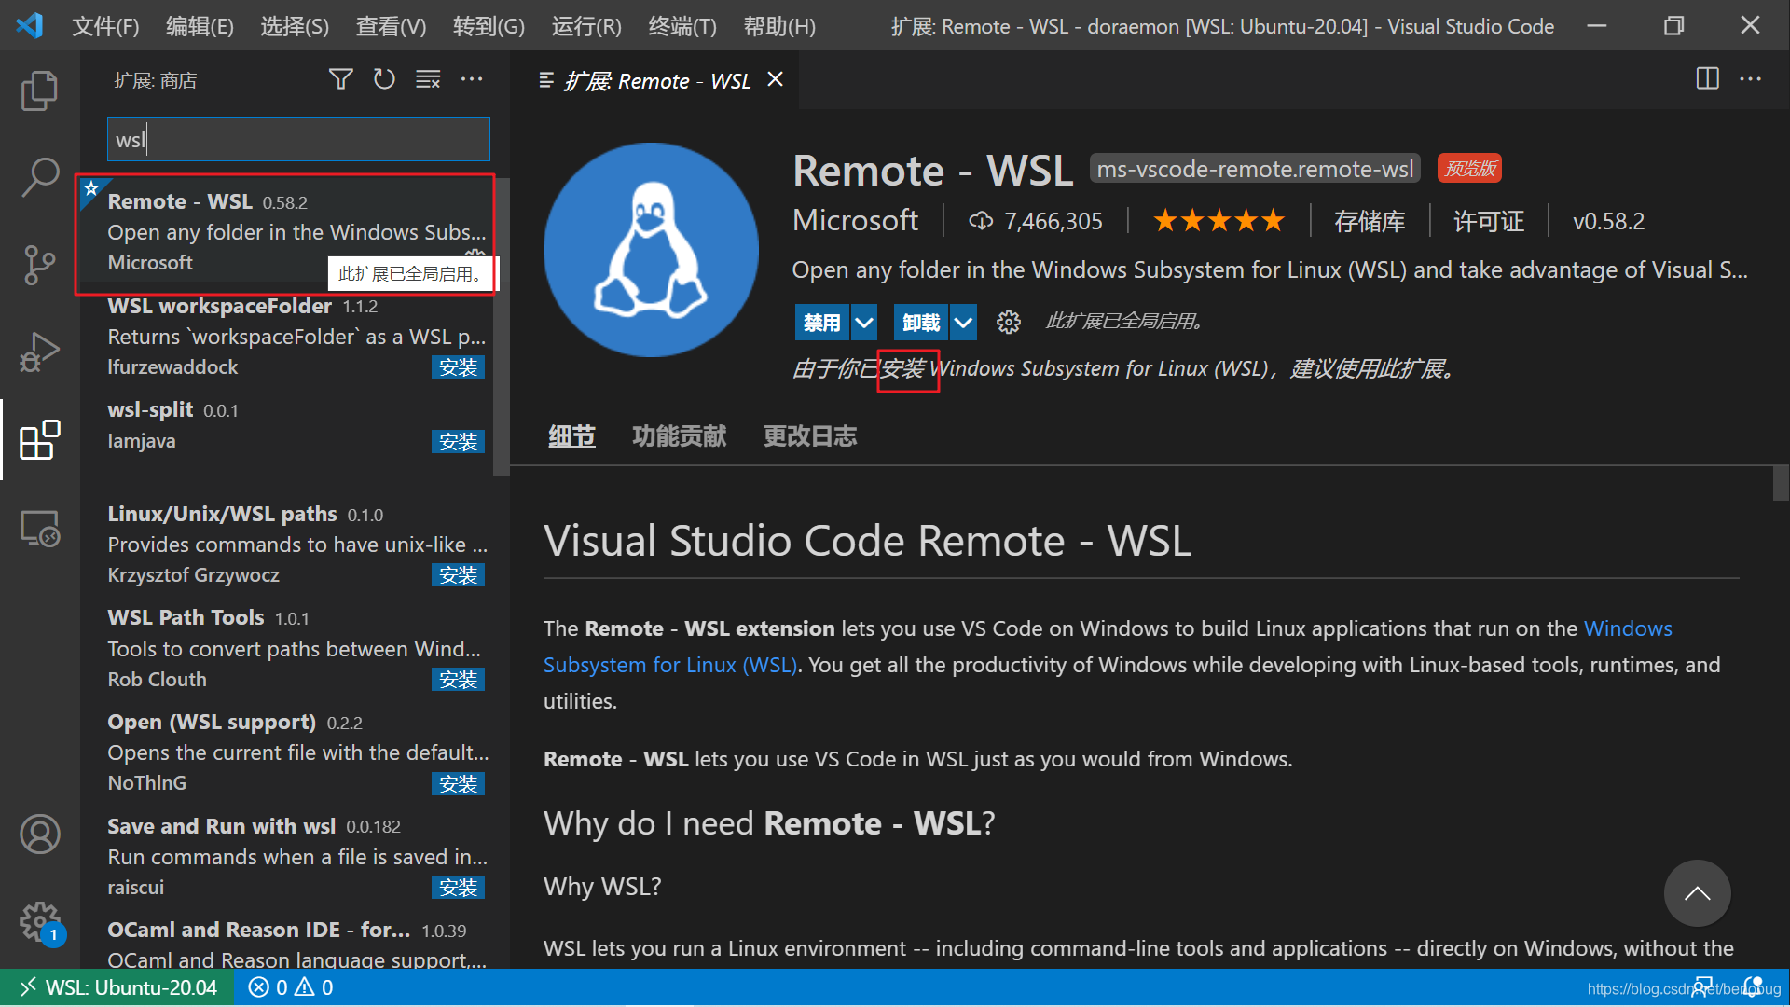Screen dimensions: 1790x1007
Task: Install Linux/Unix/WSL paths extension
Action: coord(458,575)
